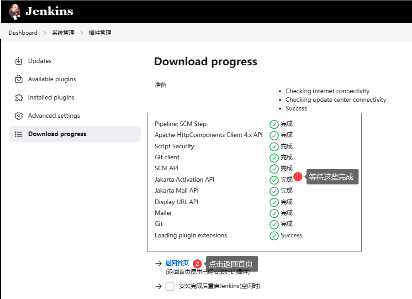Click the Download progress list icon
The width and height of the screenshot is (412, 299).
click(x=19, y=134)
